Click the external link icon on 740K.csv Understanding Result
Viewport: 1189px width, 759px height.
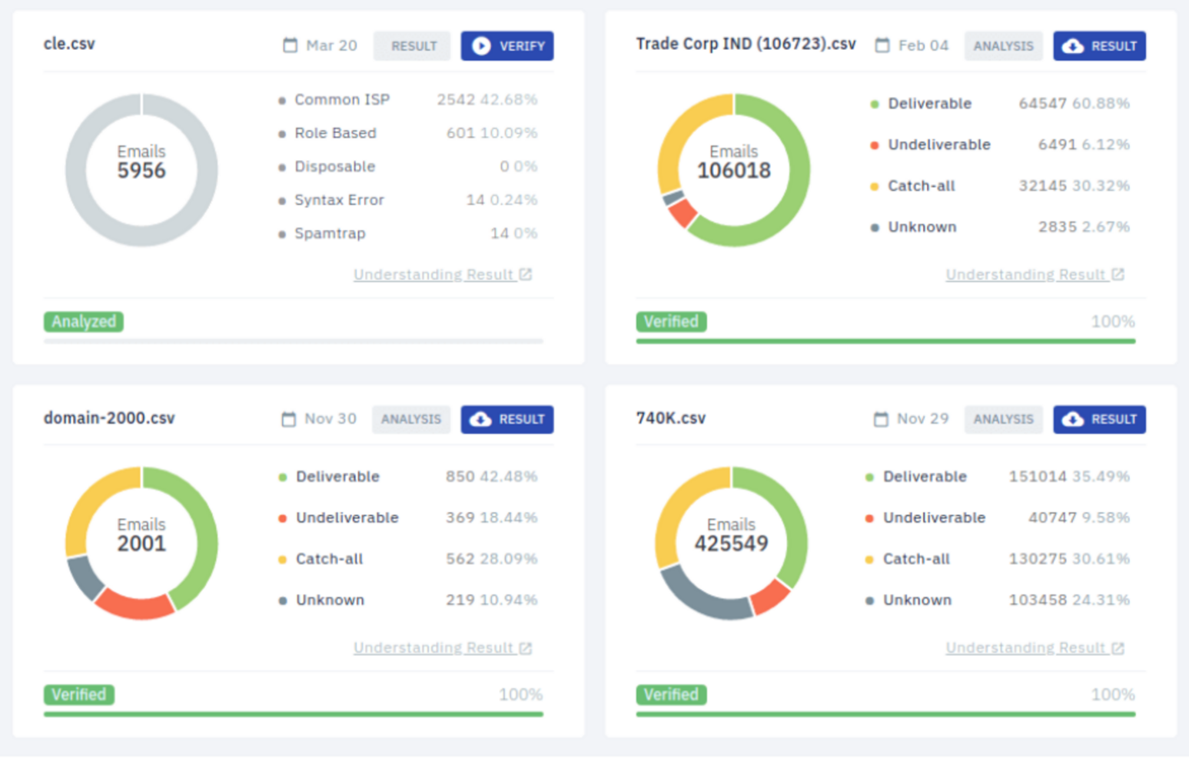[x=1118, y=647]
